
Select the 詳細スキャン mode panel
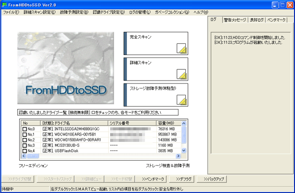(x=156, y=69)
